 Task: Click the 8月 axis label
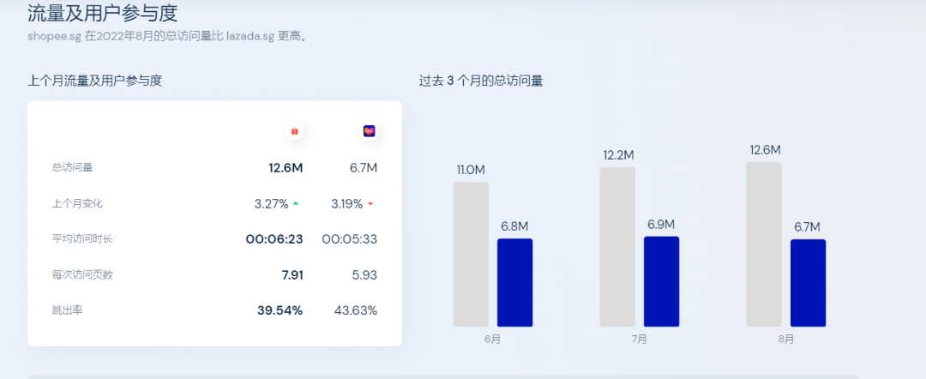[786, 340]
